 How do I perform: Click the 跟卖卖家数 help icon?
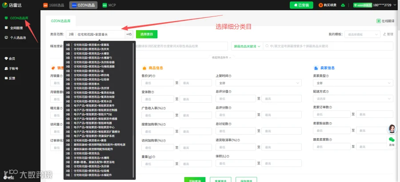coord(330,139)
